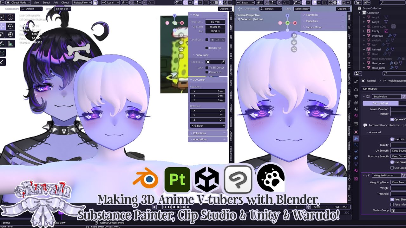Click the green Y axis gizmo in camera viewport
406x228 pixels.
(287, 23)
